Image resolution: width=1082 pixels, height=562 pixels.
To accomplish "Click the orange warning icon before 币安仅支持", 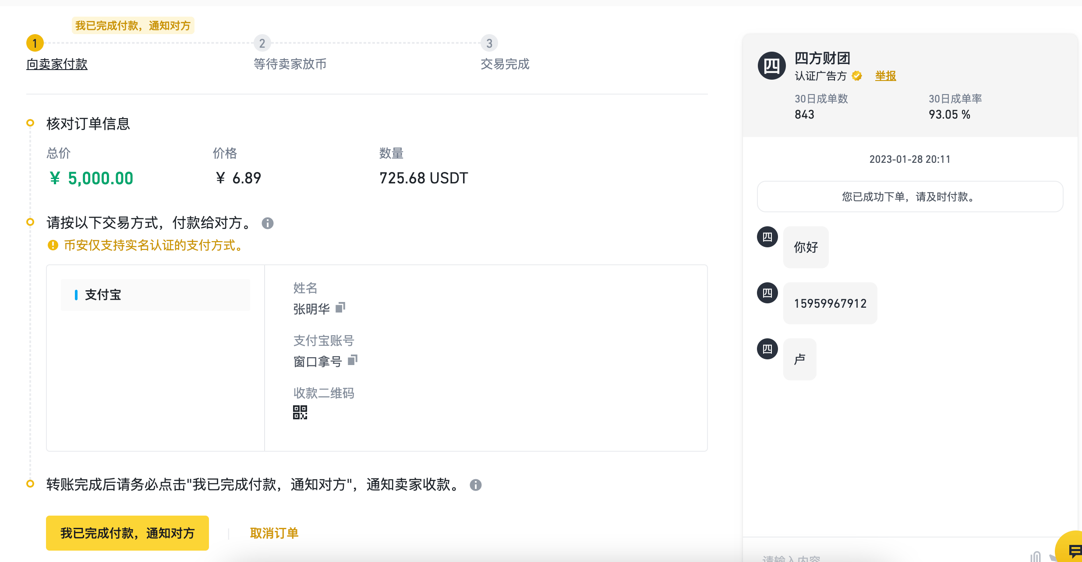I will (53, 245).
